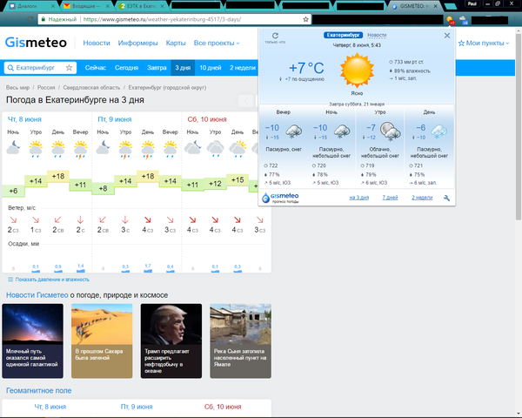Open the на 3 дня link in the popup

click(x=358, y=198)
